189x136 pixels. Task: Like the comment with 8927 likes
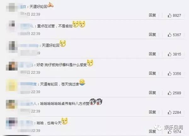[x=169, y=15]
